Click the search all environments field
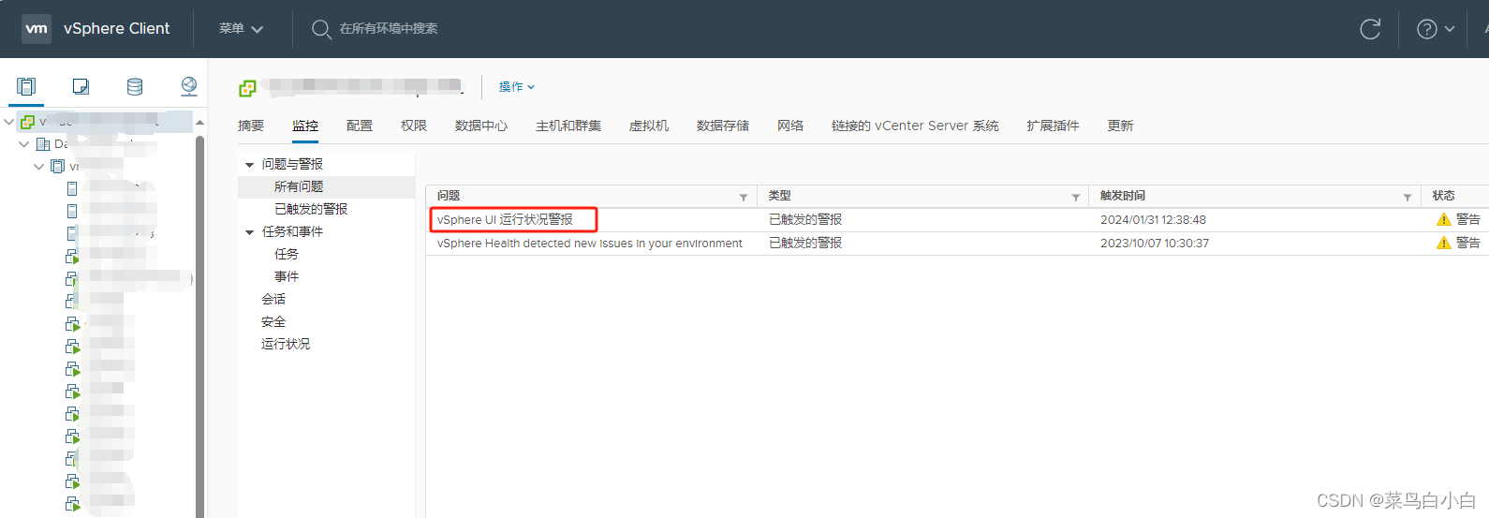The width and height of the screenshot is (1489, 518). coord(389,29)
